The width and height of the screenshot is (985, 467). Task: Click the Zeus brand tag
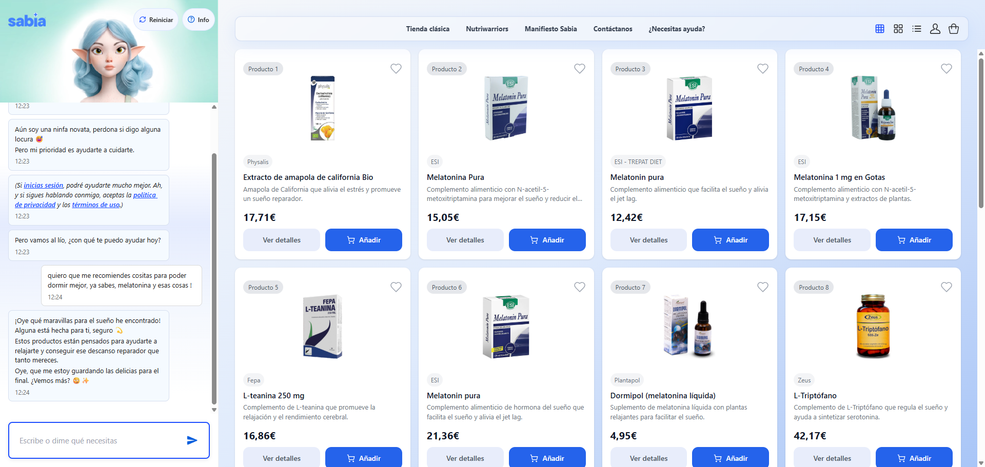(804, 380)
